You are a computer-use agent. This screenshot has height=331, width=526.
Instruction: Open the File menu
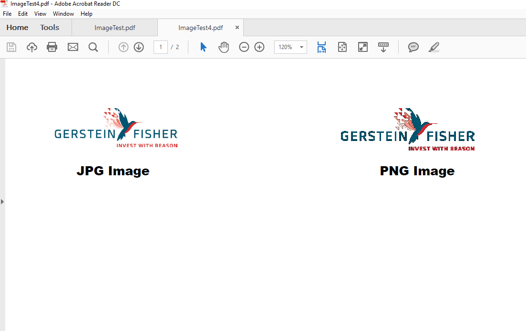click(x=7, y=14)
